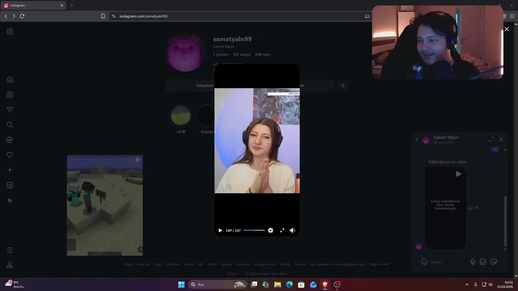
Task: Open Notifications heart icon
Action: click(10, 155)
